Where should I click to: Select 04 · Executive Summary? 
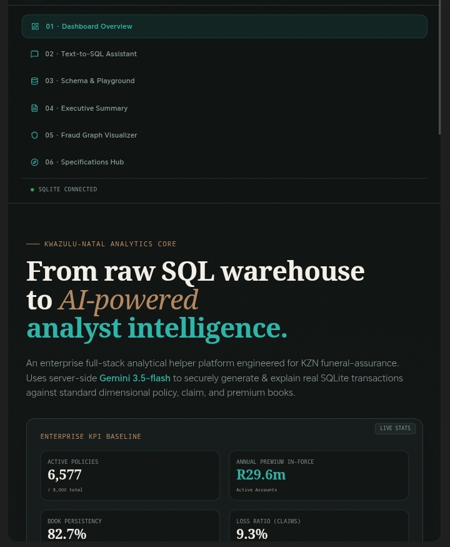point(224,108)
